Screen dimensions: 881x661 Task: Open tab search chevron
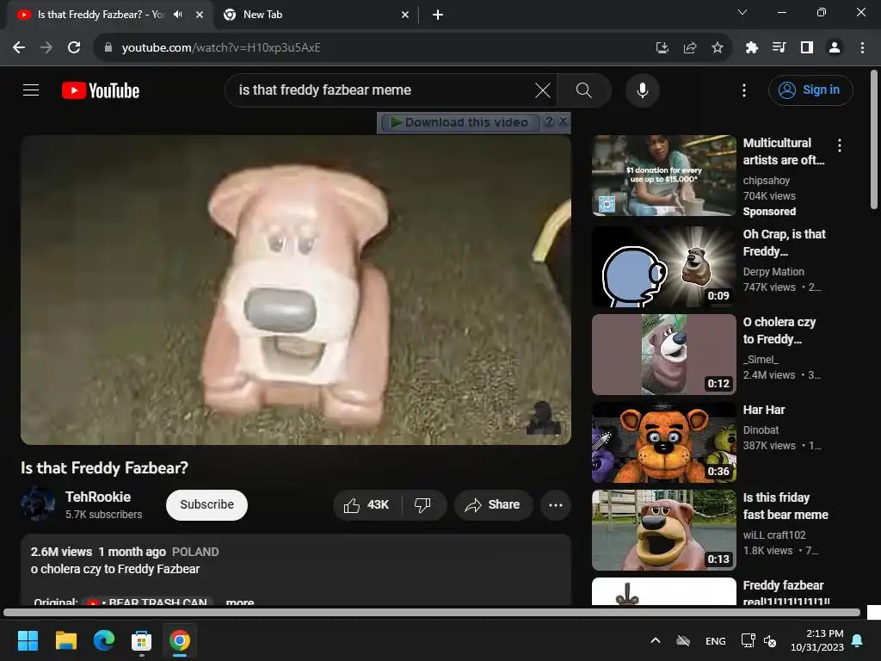coord(742,12)
